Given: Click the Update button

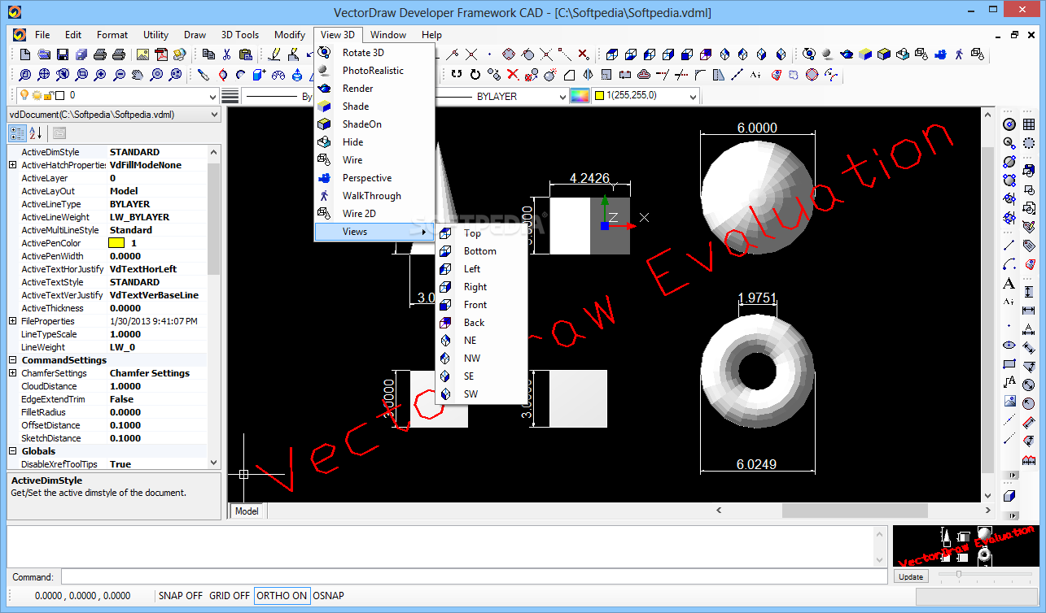Looking at the screenshot, I should tap(911, 576).
